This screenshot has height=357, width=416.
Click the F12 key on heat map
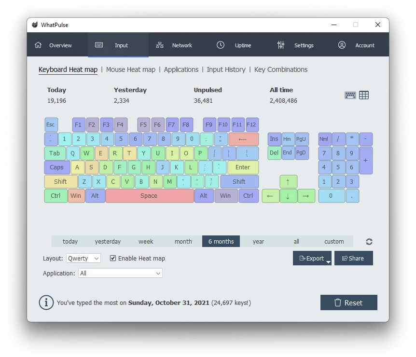(x=252, y=124)
